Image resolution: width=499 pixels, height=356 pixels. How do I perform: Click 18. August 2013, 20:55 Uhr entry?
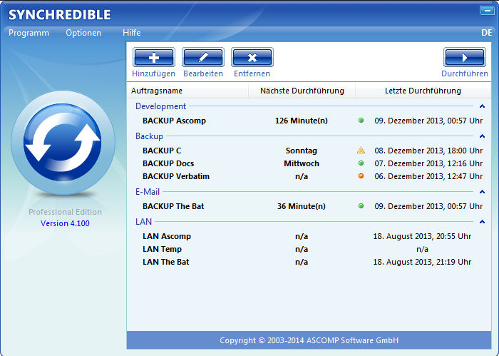click(422, 236)
